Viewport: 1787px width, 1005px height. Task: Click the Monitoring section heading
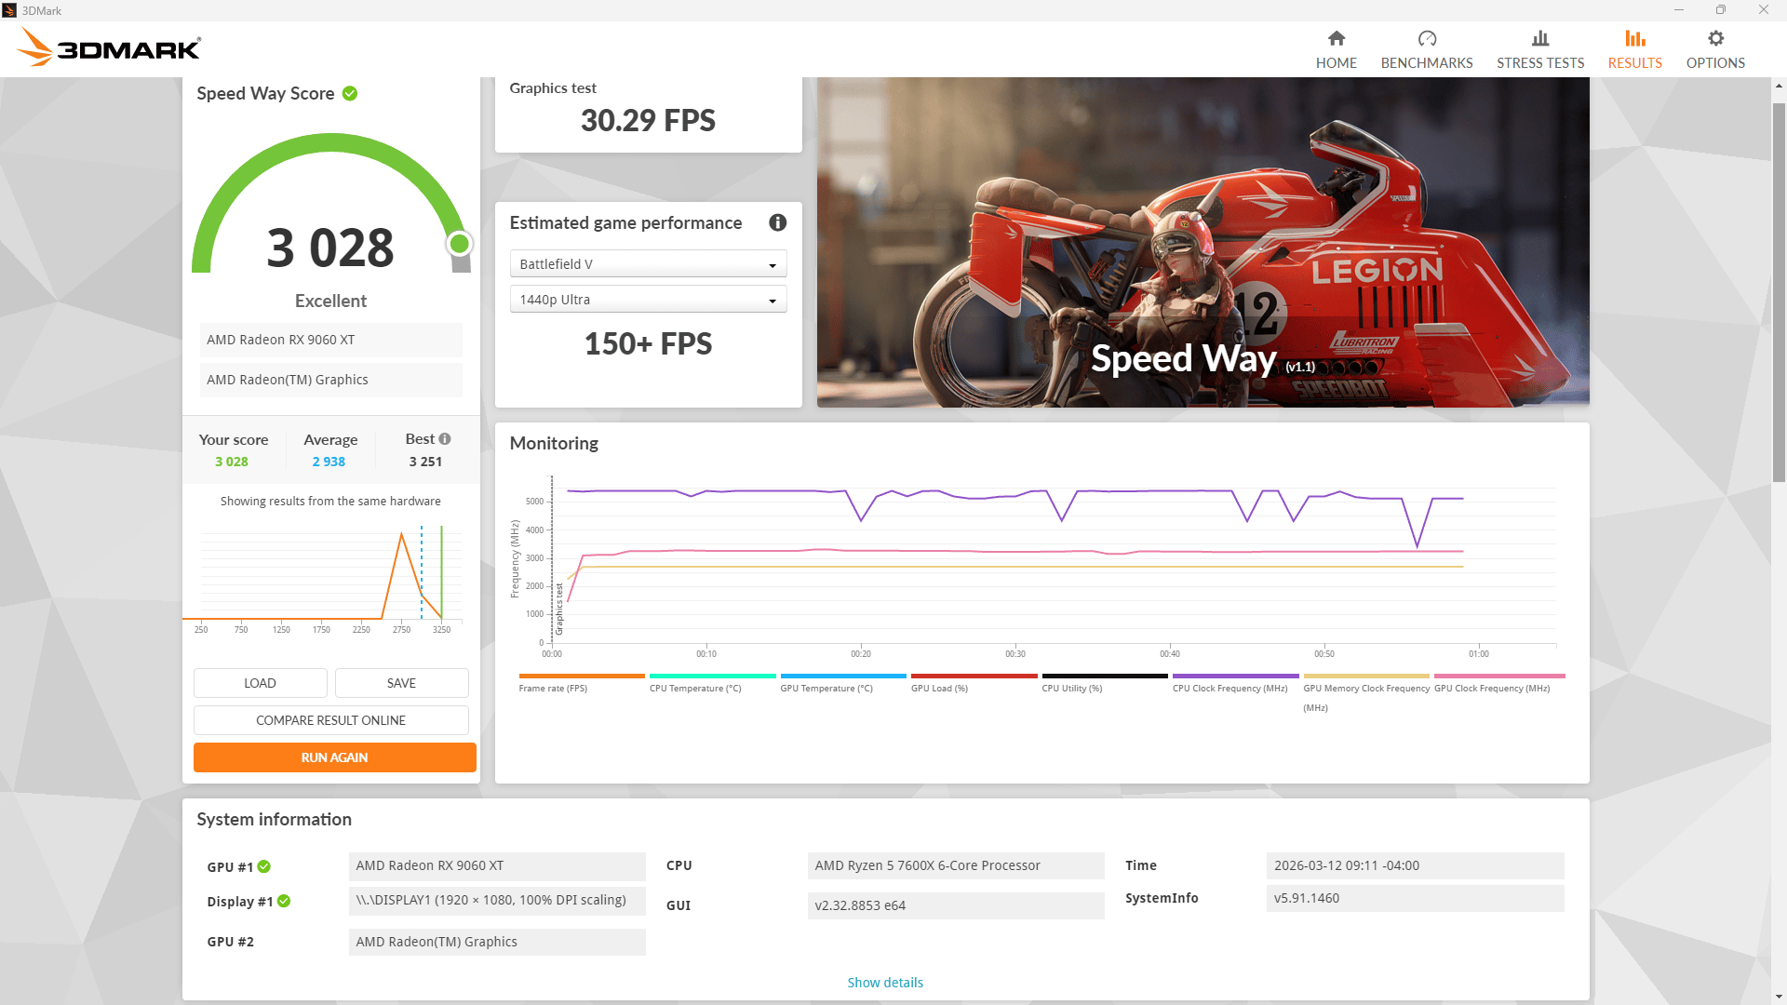click(x=554, y=444)
